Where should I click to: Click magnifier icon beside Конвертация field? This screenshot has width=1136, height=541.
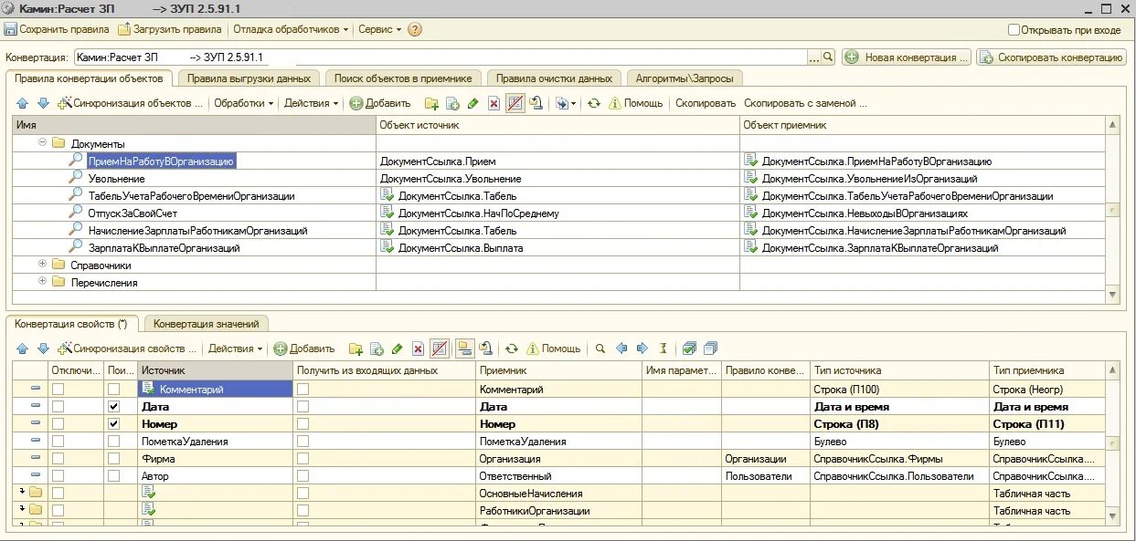(828, 57)
